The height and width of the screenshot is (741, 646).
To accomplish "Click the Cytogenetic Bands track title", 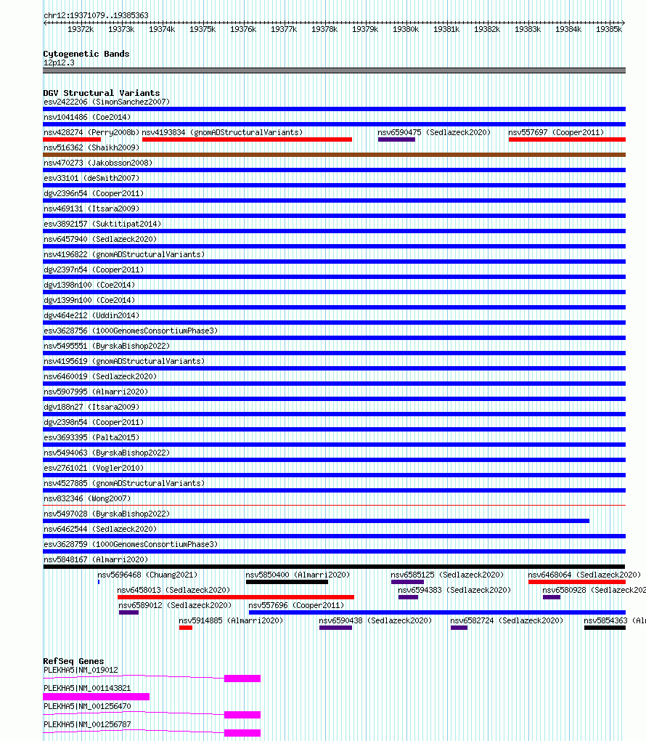I will pyautogui.click(x=86, y=54).
